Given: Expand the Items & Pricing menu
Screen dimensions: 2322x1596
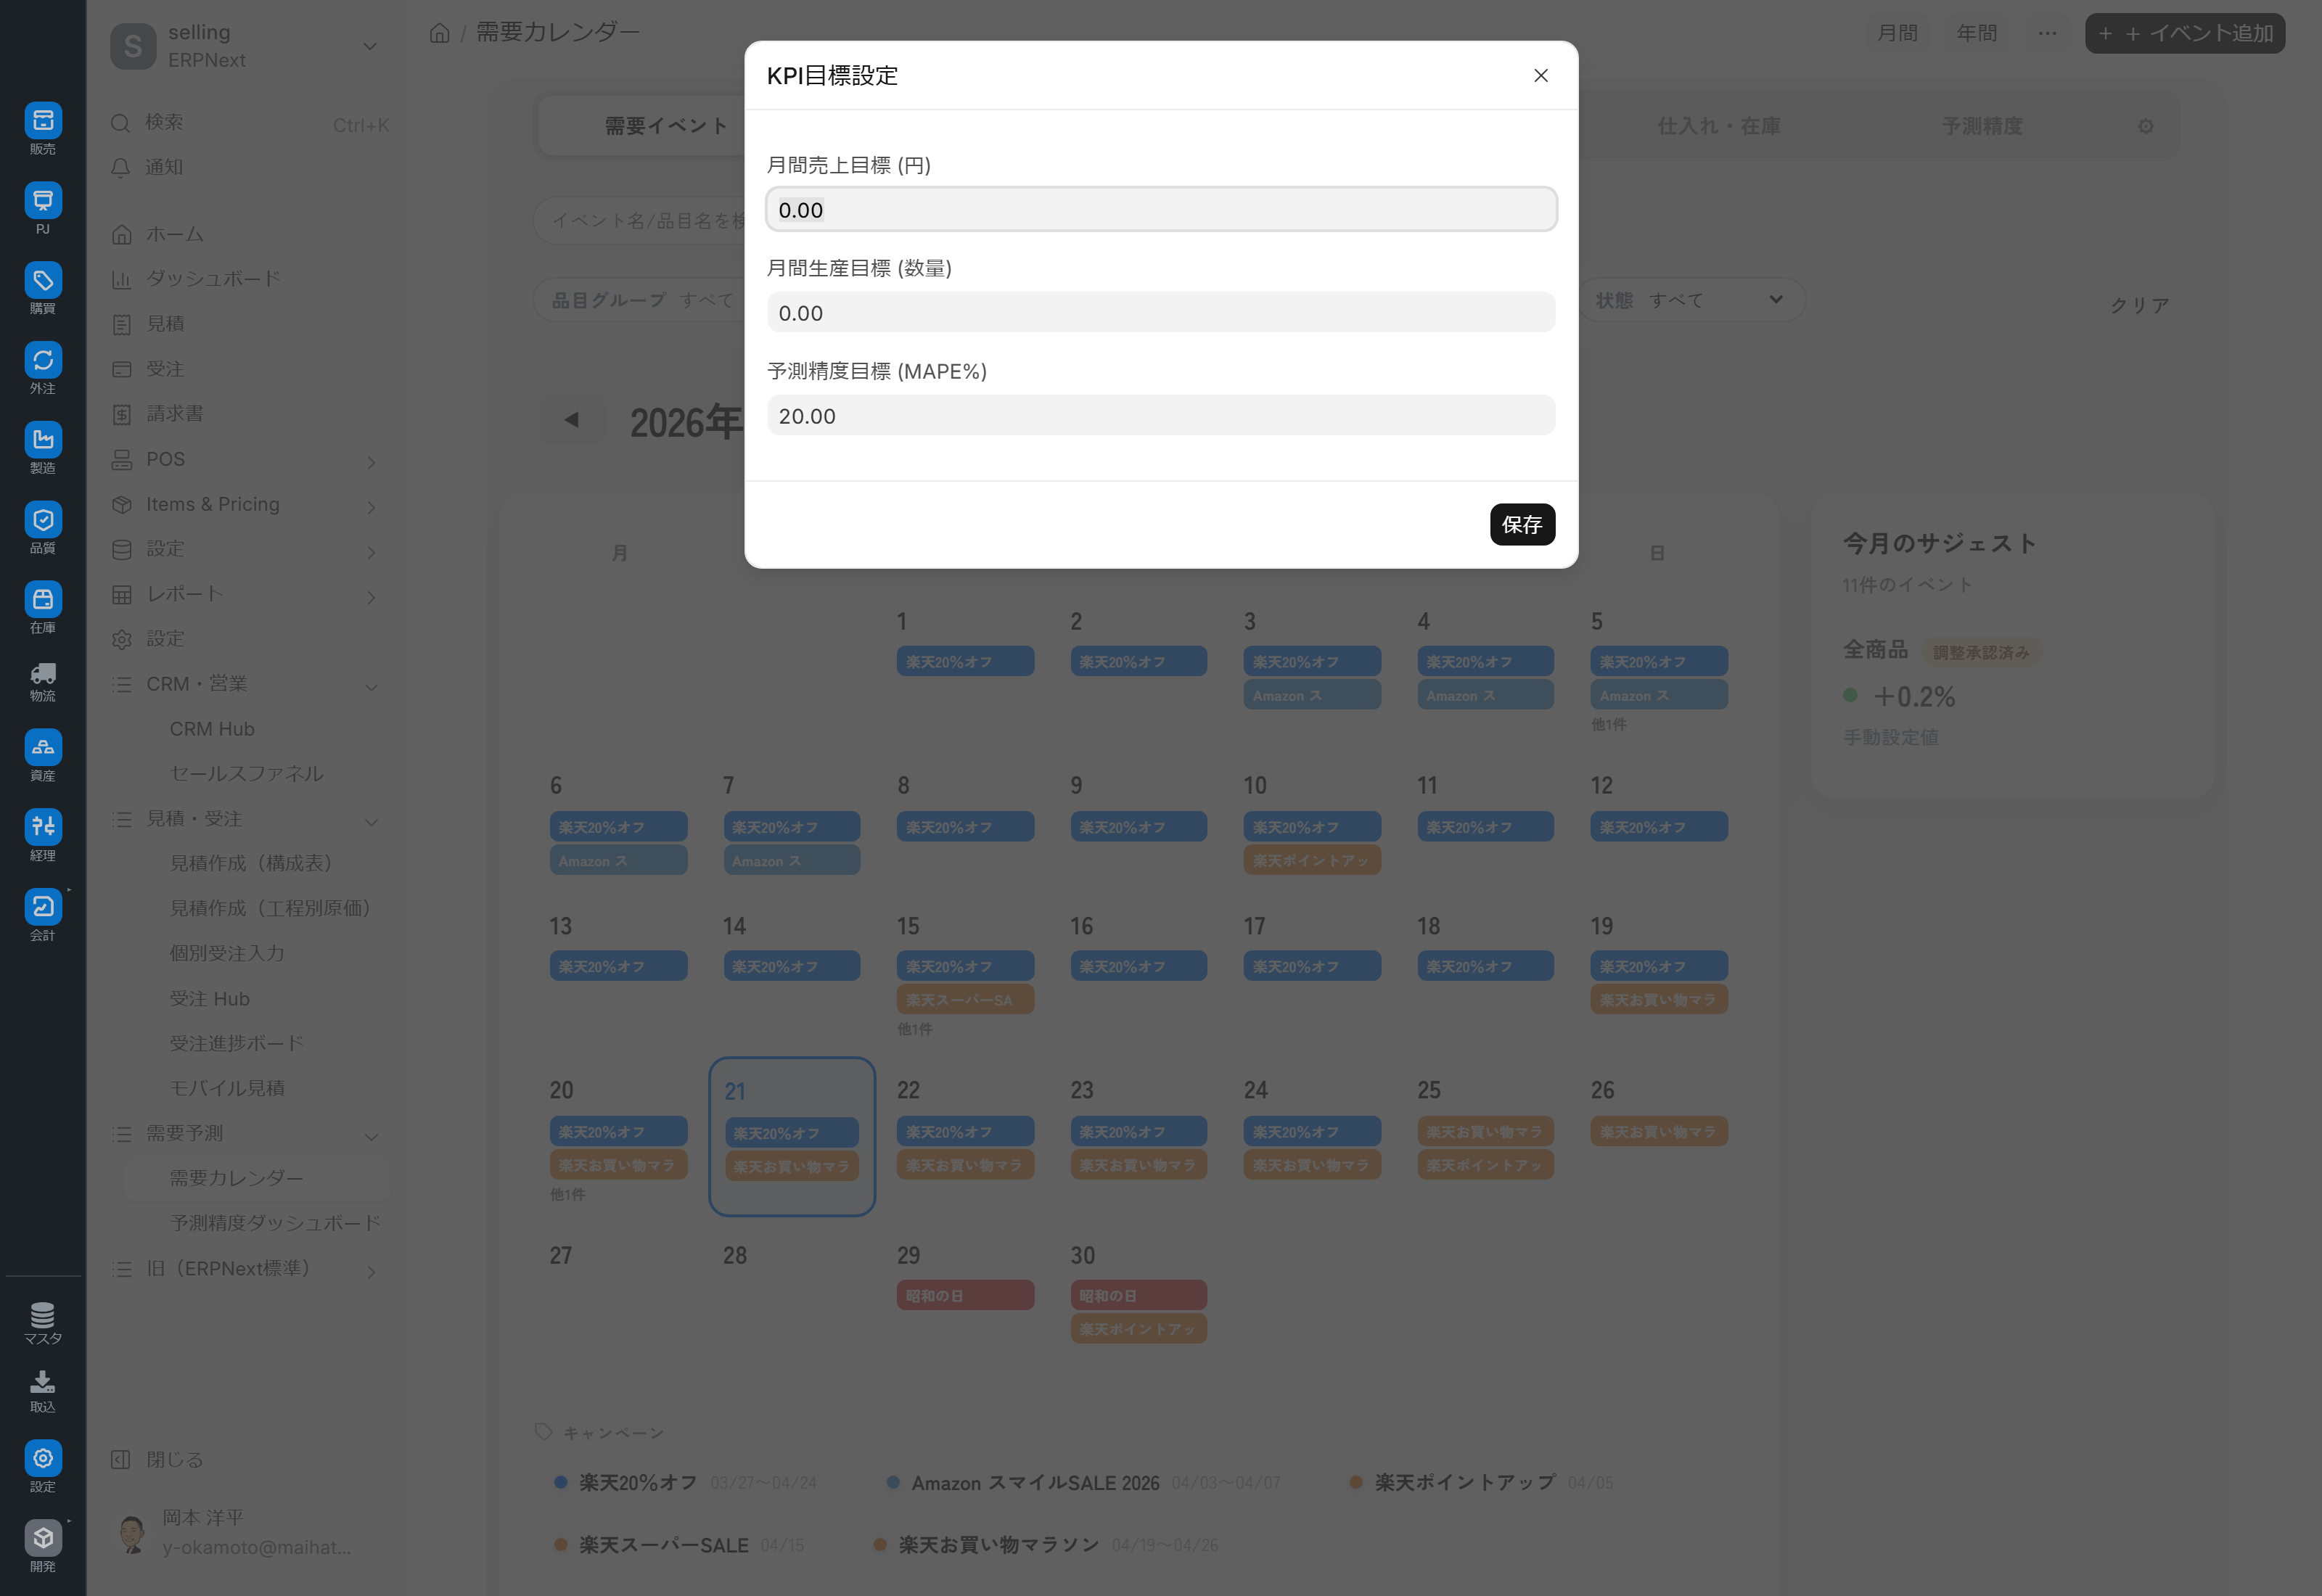Looking at the screenshot, I should (x=245, y=505).
